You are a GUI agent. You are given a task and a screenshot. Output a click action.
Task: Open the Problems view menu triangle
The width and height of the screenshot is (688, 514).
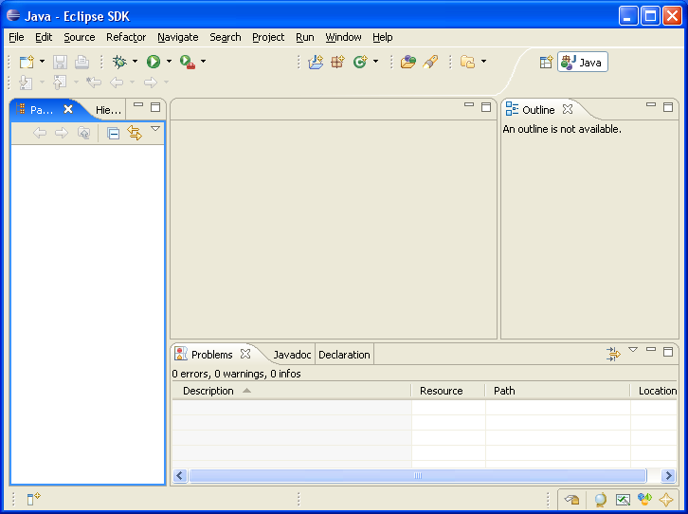(x=633, y=350)
